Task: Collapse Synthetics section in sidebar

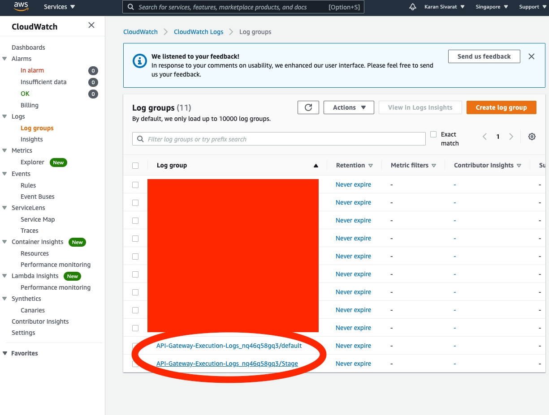Action: (4, 299)
